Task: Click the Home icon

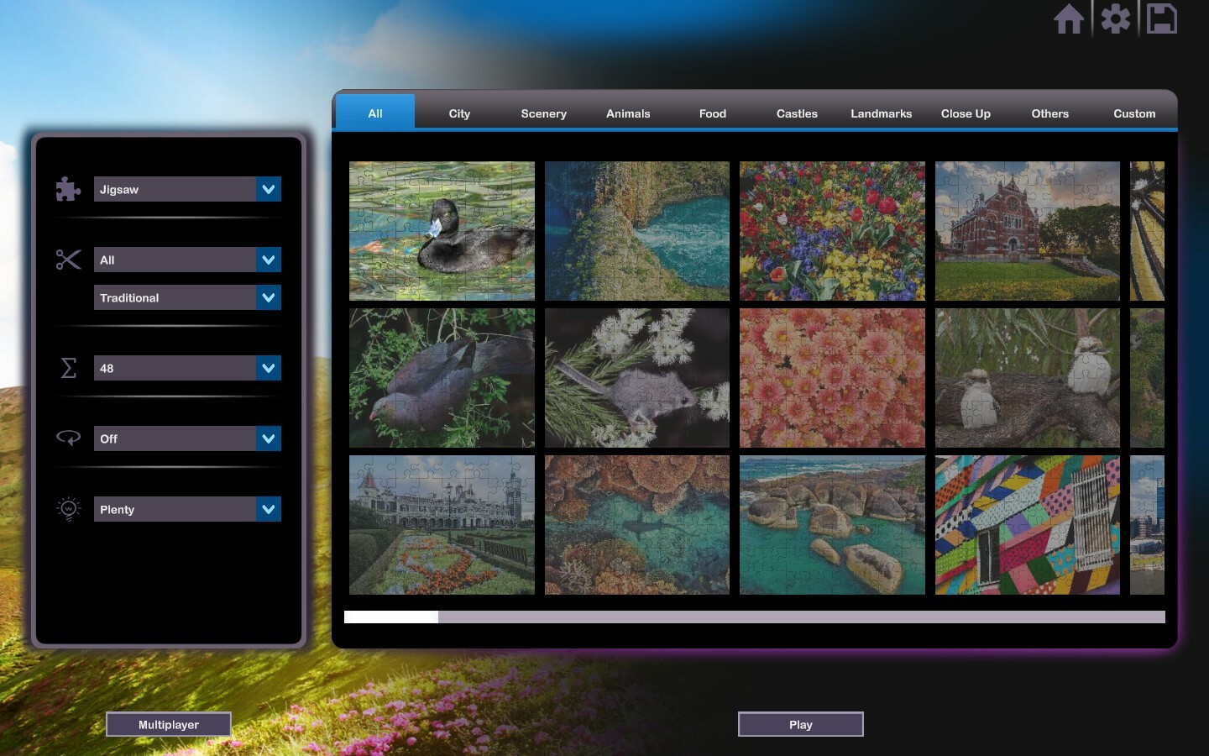Action: click(x=1069, y=19)
